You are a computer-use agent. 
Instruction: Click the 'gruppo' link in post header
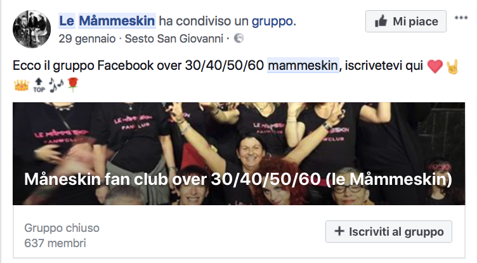[272, 21]
